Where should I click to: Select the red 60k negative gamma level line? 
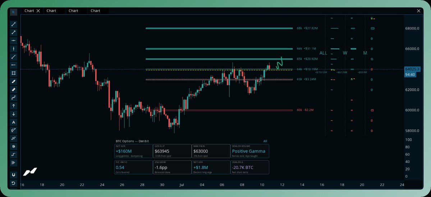click(x=219, y=110)
